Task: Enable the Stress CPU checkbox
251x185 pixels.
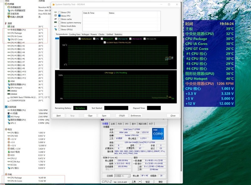Action: [x=59, y=12]
